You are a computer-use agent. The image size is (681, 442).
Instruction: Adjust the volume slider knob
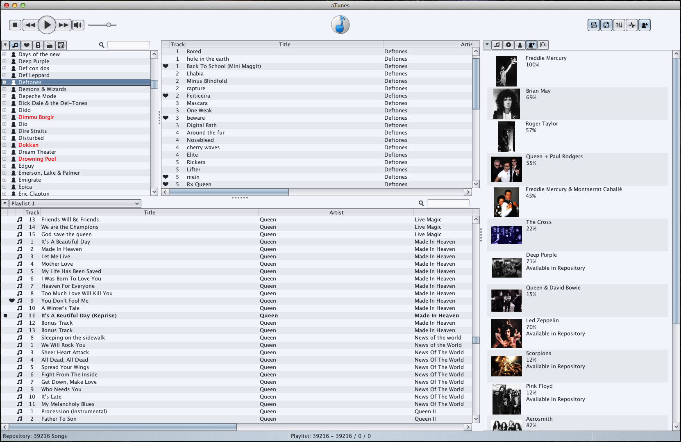point(109,25)
